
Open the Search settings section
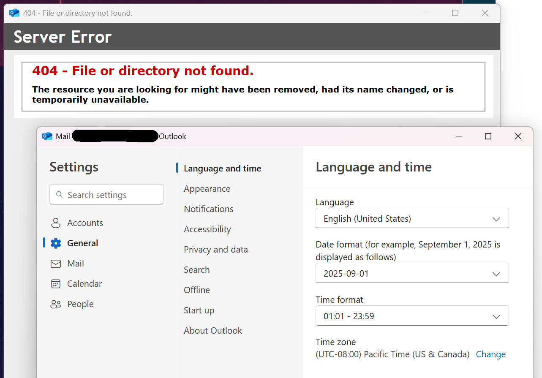[197, 270]
